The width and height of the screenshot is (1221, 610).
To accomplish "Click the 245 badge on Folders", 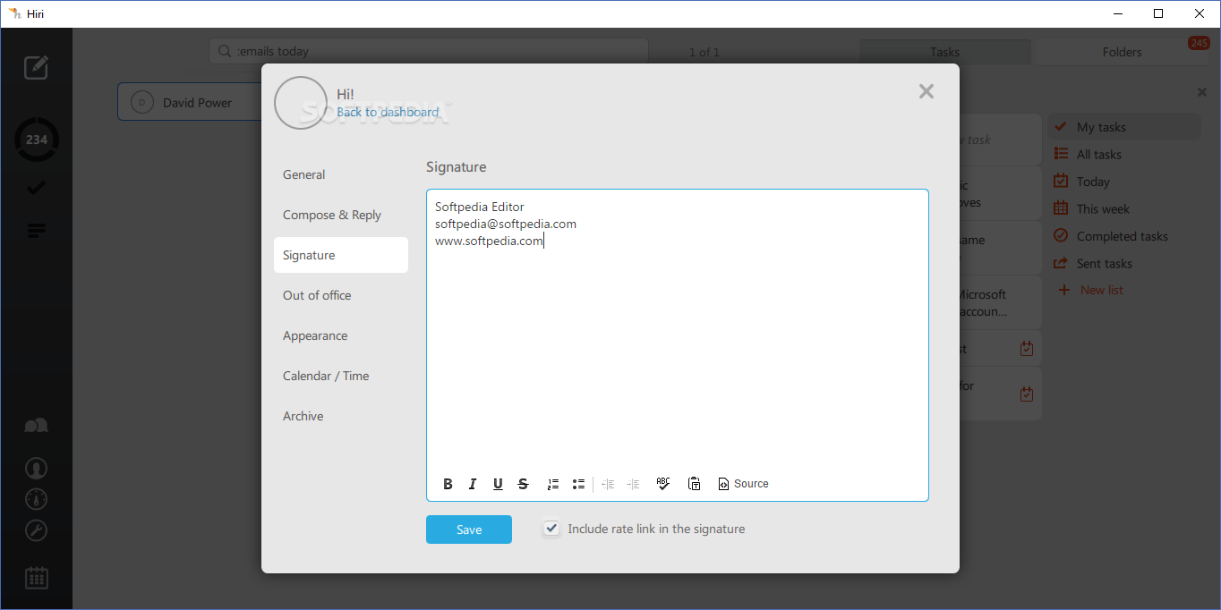I will pos(1199,43).
